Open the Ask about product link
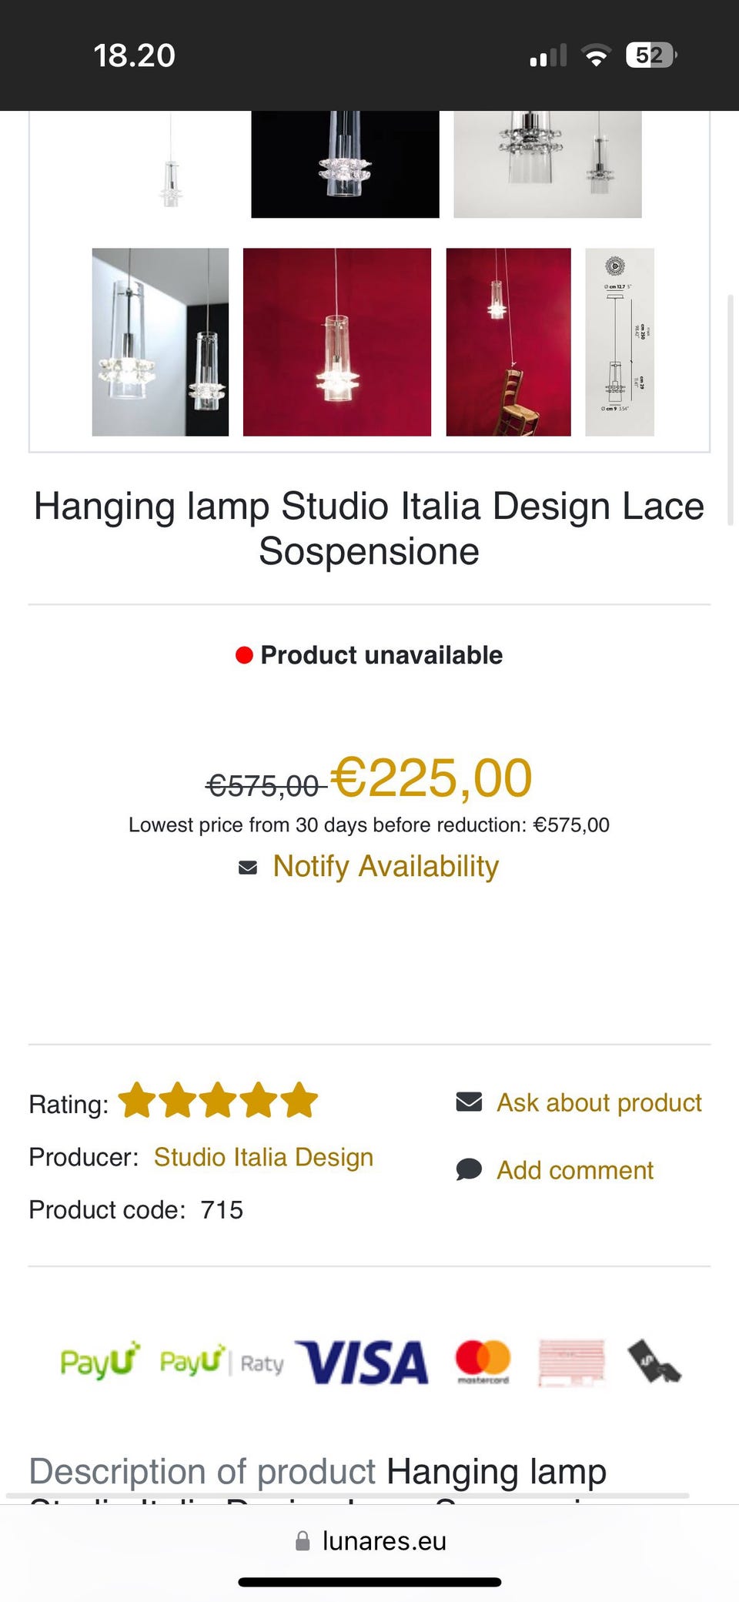The height and width of the screenshot is (1602, 739). (599, 1102)
